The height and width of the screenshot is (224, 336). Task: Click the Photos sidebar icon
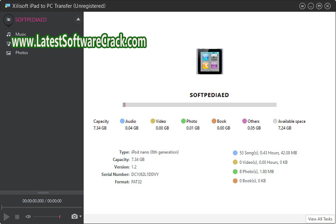pos(8,53)
